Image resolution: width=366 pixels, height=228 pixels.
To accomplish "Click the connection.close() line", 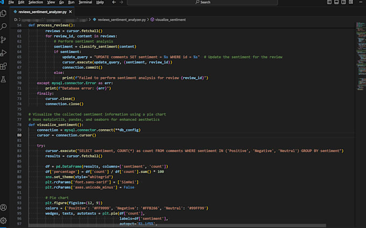I will point(65,104).
